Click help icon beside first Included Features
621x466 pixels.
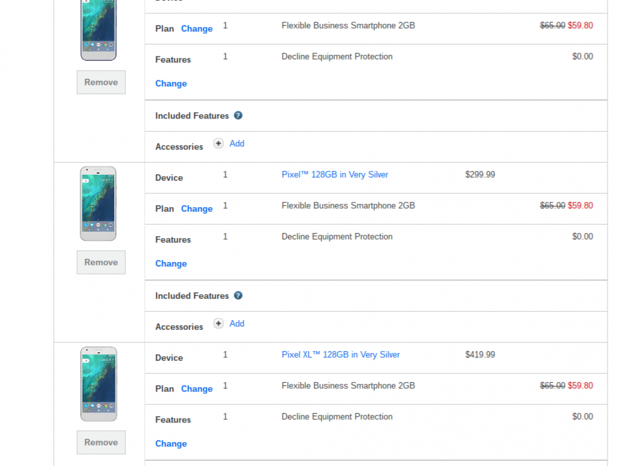point(238,115)
